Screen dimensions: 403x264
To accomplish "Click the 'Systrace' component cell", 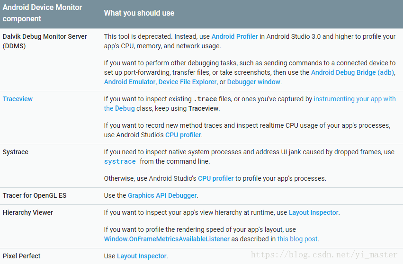I will (x=16, y=152).
